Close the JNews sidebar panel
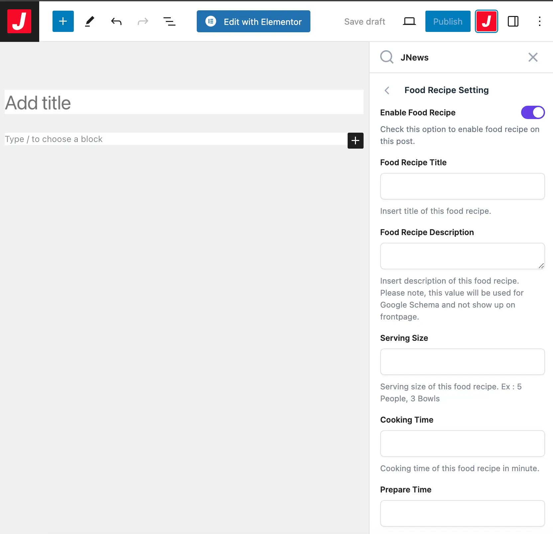This screenshot has height=534, width=553. (533, 57)
